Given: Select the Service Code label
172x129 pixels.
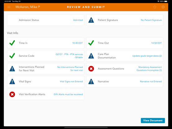Looking at the screenshot, I should 26,56.
